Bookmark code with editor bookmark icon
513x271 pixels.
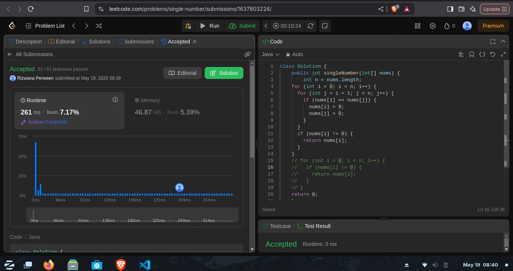(x=472, y=54)
